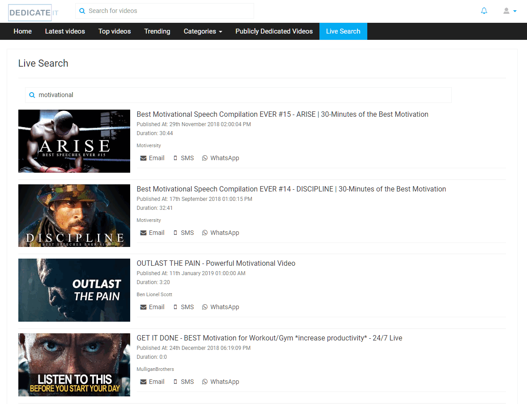Open the notifications bell

pos(484,11)
